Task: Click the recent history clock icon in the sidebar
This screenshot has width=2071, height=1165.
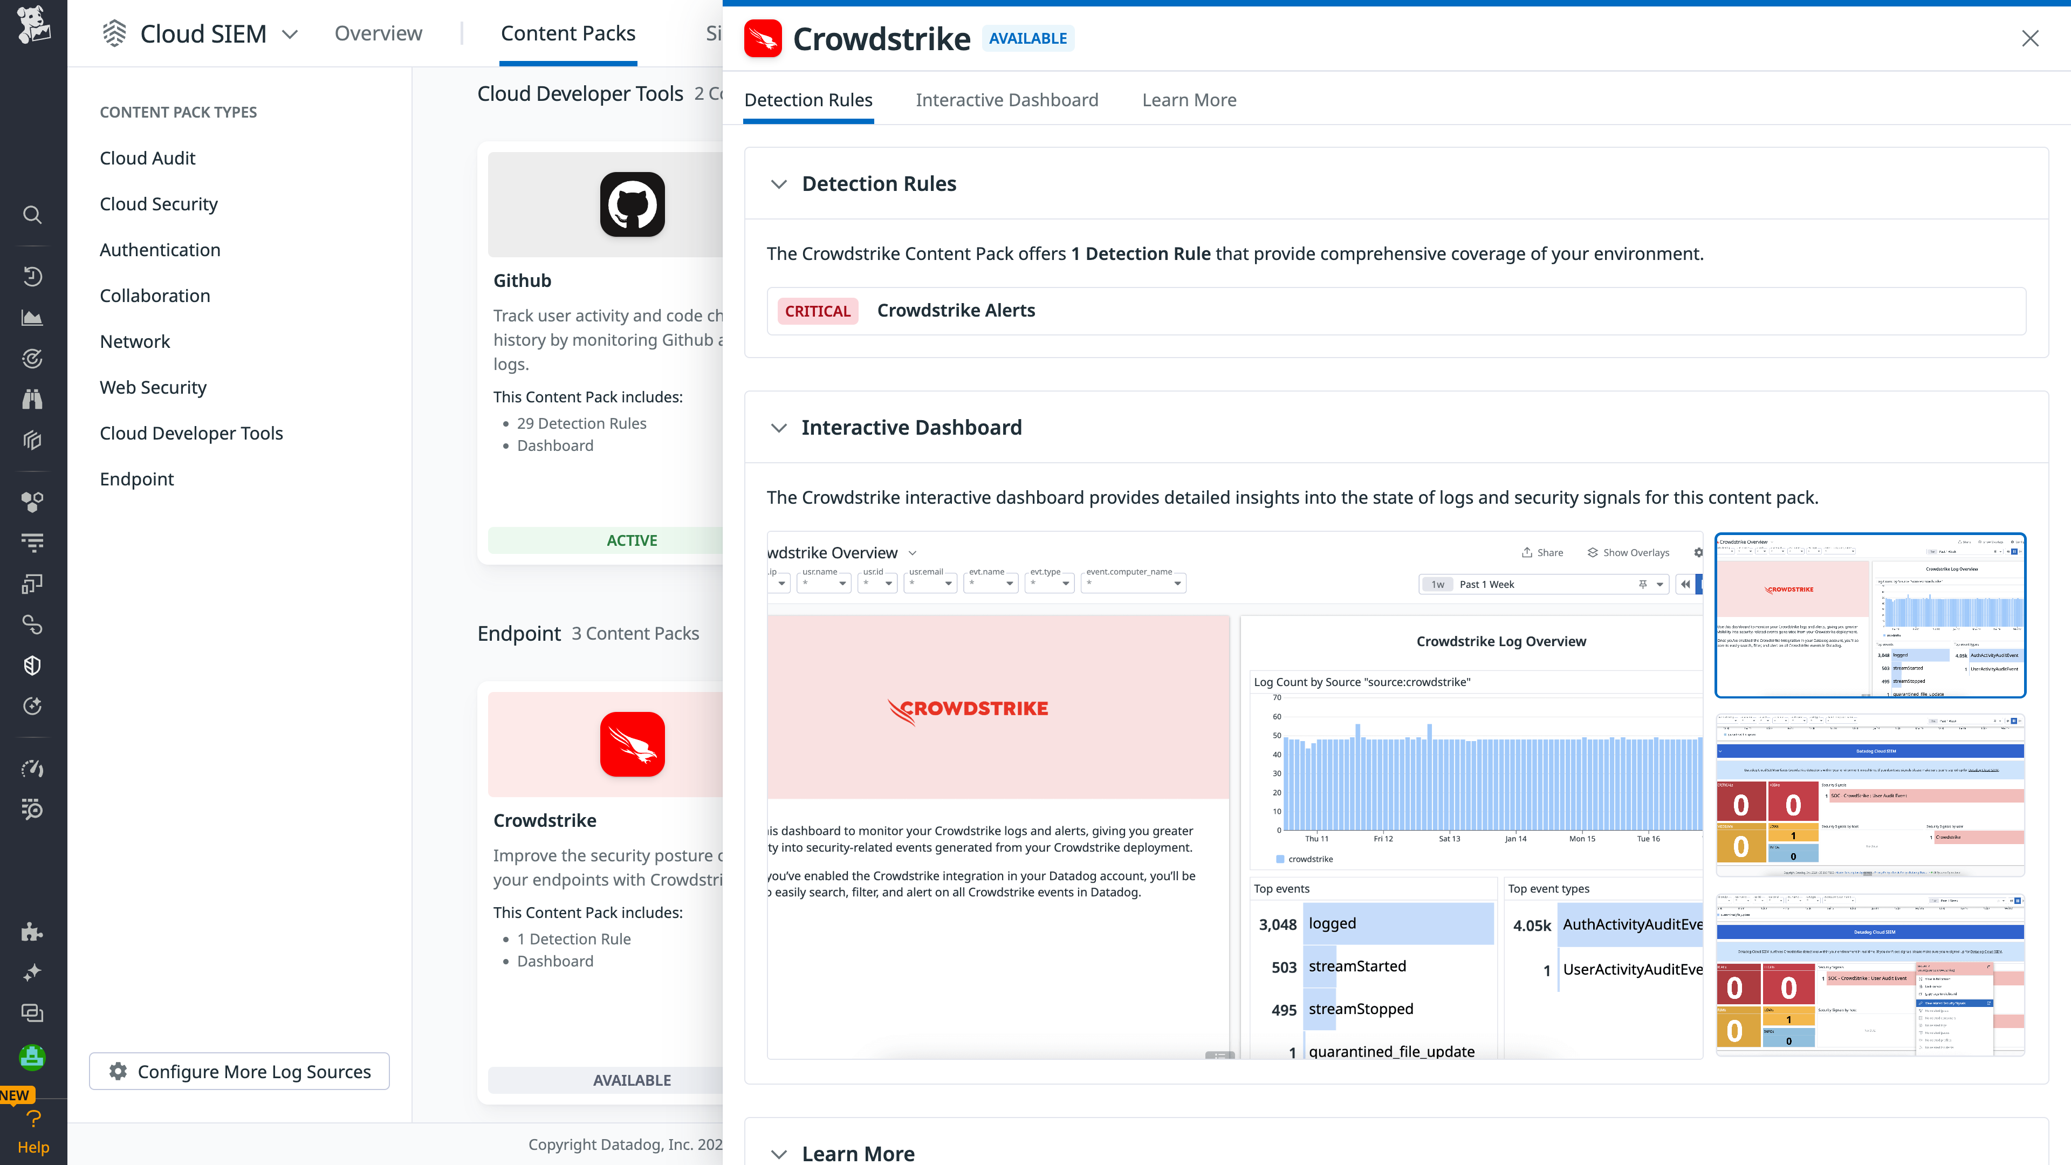Action: (32, 276)
